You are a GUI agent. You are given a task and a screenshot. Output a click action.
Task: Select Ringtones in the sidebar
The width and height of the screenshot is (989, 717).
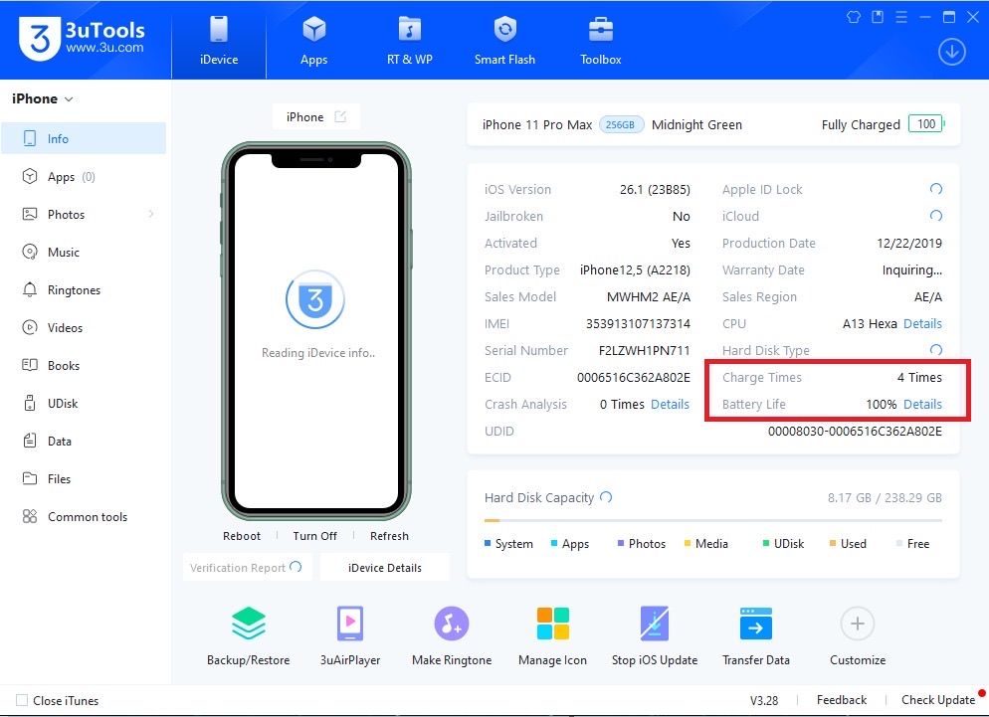(x=74, y=290)
